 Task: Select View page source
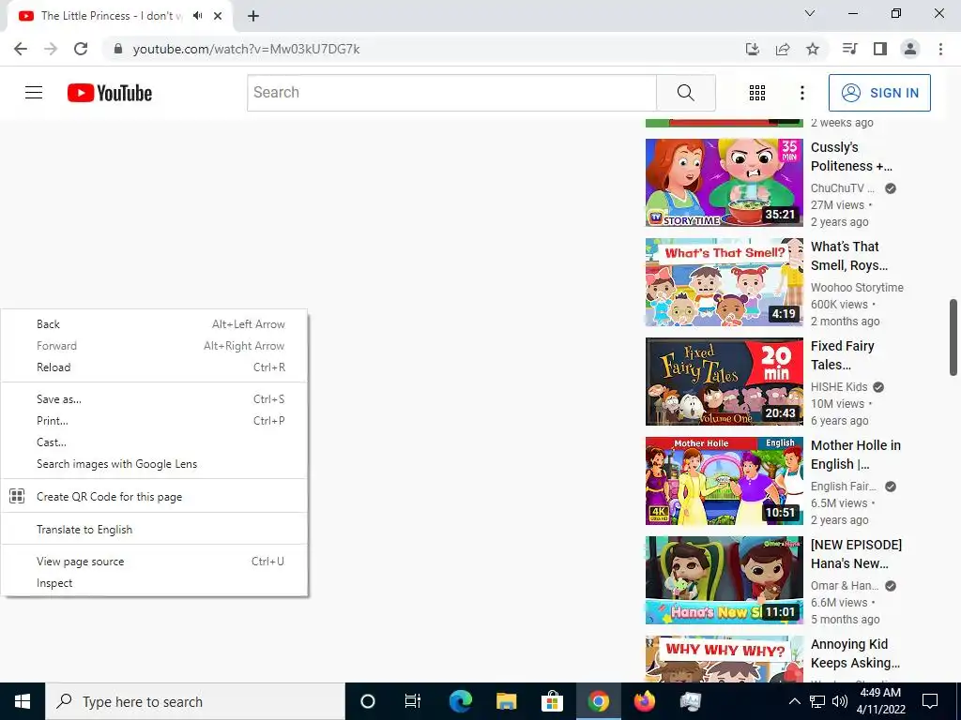[155, 562]
